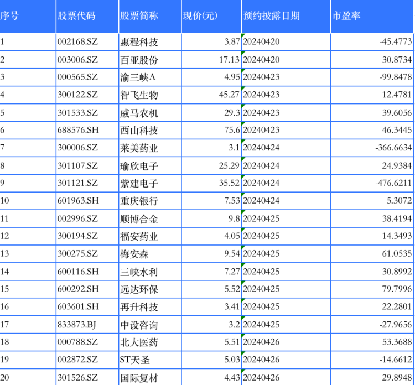Select the 紫建电子 name cell
Viewport: 415px width, 385px height.
point(150,183)
